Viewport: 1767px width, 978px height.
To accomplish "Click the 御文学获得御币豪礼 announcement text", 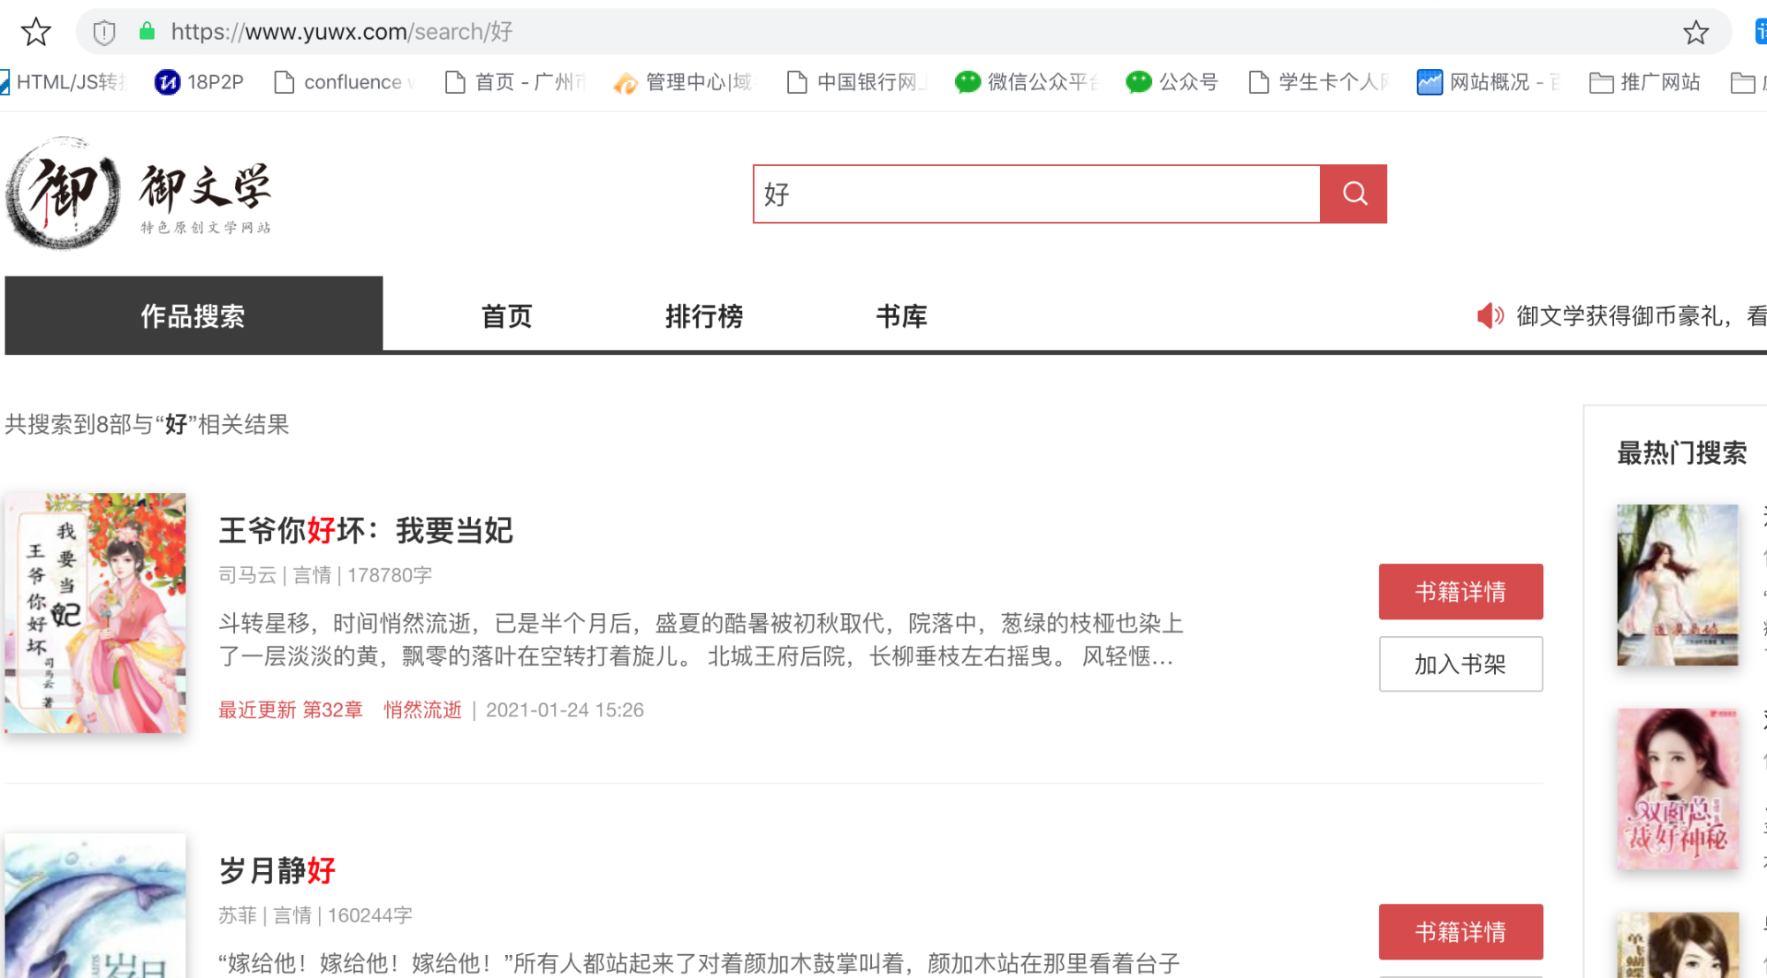I will 1642,315.
